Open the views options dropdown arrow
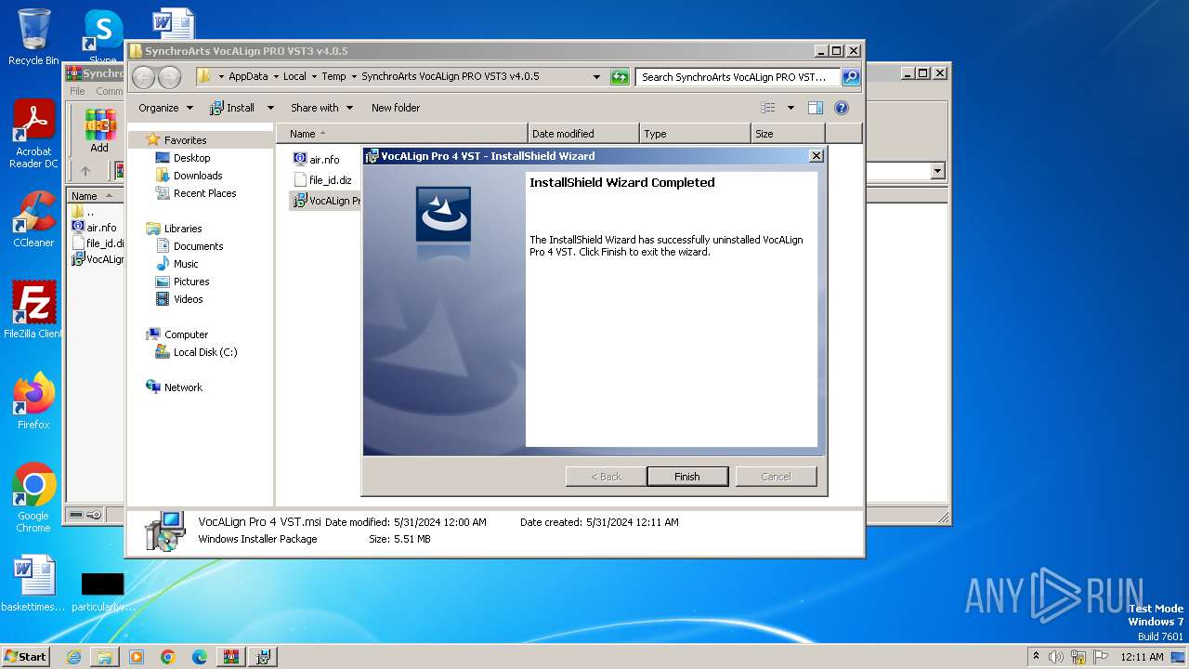 tap(790, 108)
